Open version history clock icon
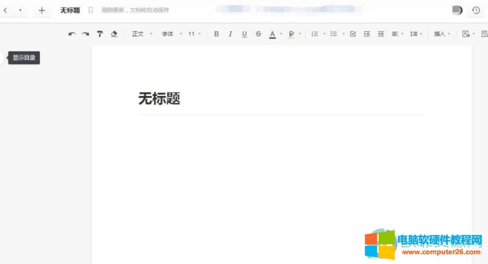The height and width of the screenshot is (264, 488). tap(476, 10)
